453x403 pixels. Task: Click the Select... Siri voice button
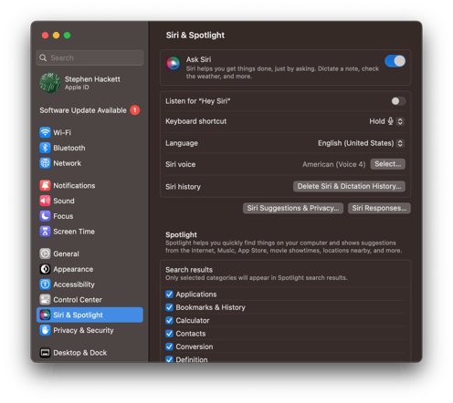tap(387, 164)
